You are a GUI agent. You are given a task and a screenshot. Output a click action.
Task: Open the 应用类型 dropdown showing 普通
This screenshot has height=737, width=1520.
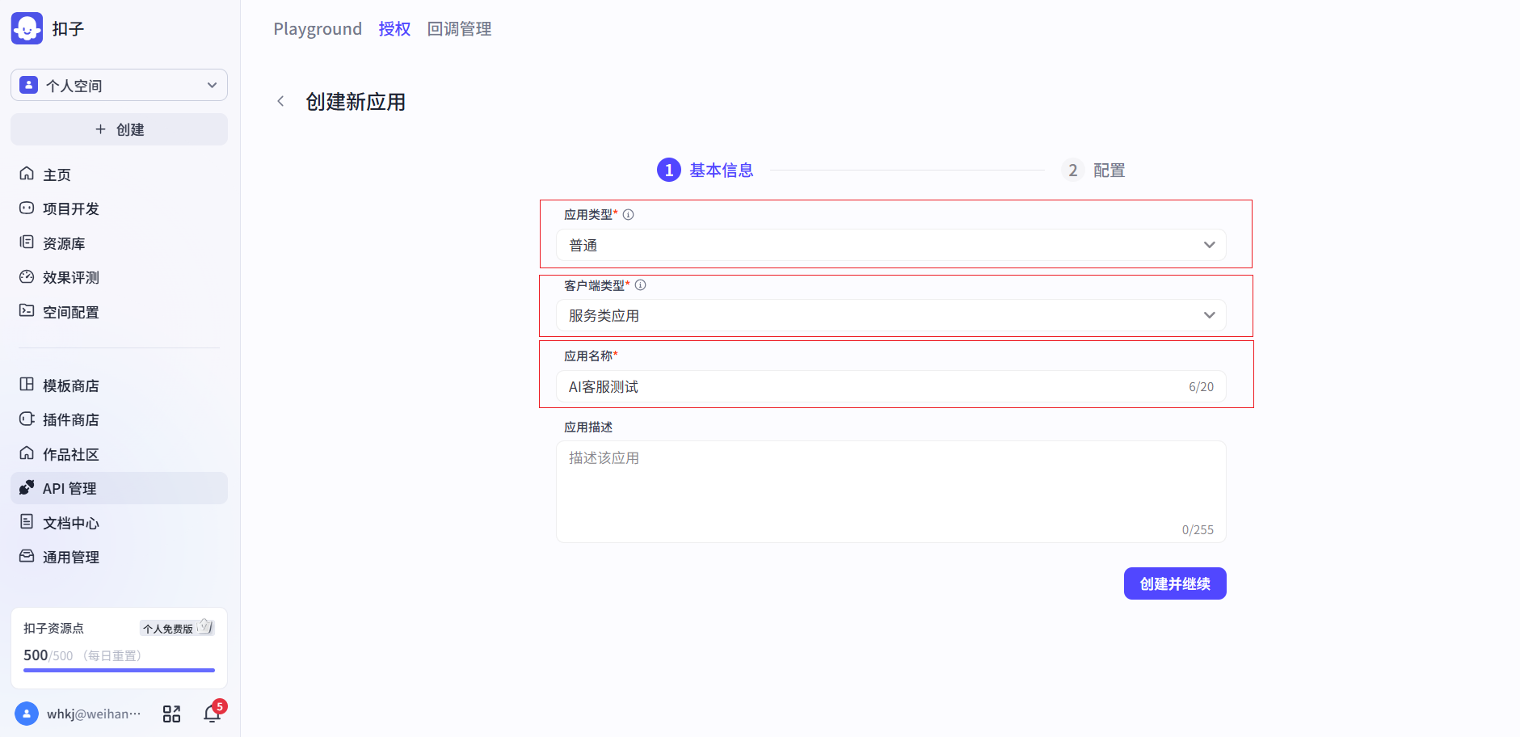890,245
